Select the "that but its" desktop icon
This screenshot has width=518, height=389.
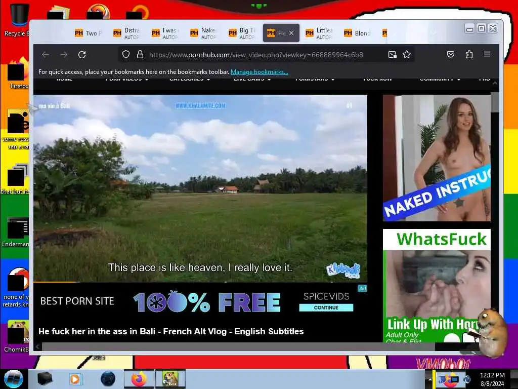pos(17,179)
